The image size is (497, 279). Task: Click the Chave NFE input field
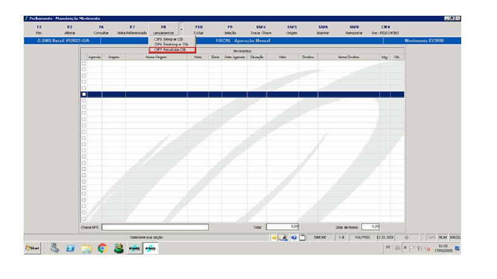pyautogui.click(x=155, y=227)
